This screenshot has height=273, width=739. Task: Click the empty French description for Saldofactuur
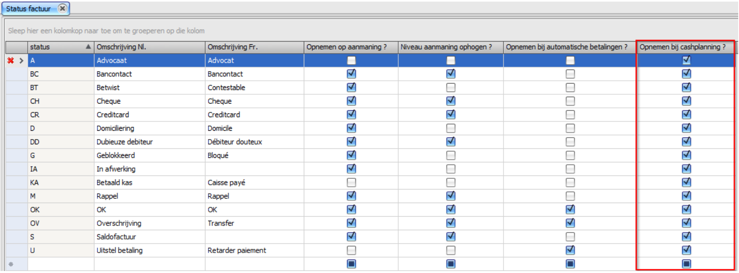pos(254,237)
